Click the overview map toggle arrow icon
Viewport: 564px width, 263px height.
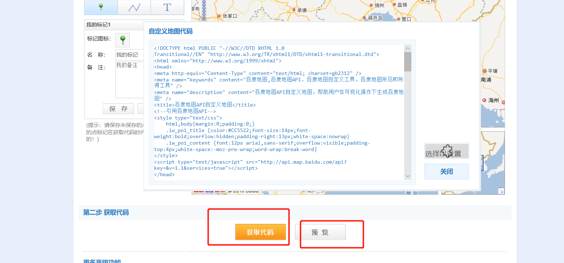[x=501, y=191]
